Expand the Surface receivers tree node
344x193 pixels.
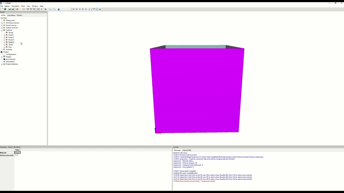[2, 28]
